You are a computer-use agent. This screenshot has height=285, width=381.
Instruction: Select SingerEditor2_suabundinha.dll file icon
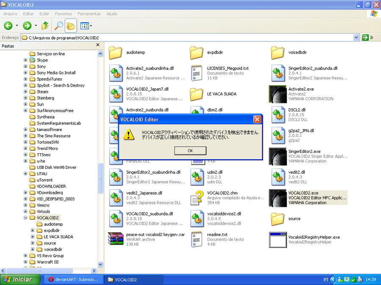[x=116, y=177]
